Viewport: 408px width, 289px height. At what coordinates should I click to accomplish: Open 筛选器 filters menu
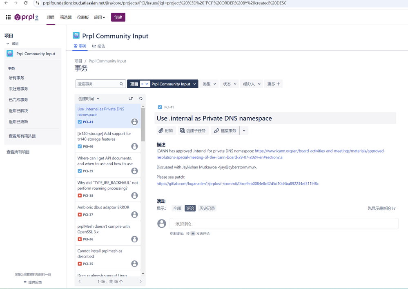click(66, 18)
